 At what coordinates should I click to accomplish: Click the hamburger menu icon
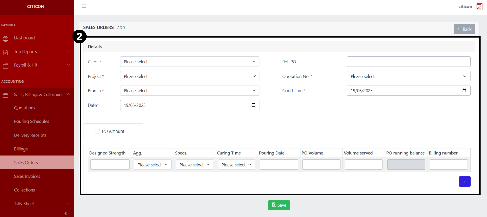tap(84, 6)
